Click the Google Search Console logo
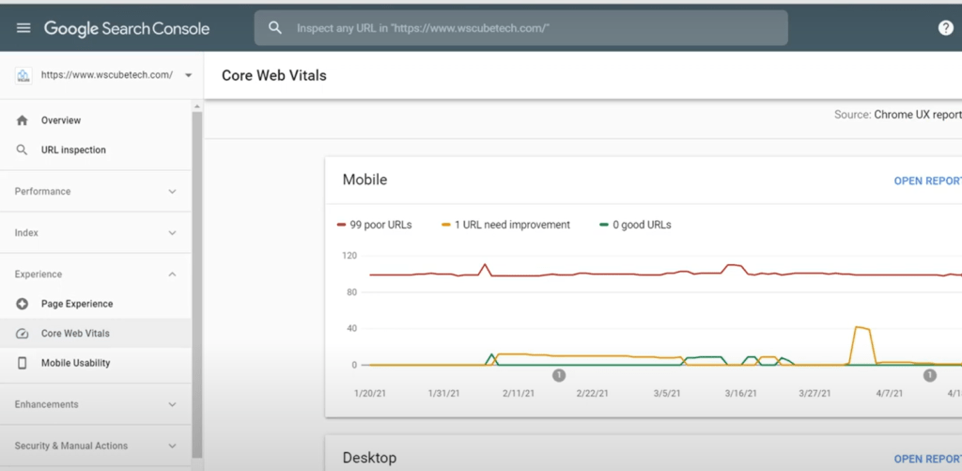Viewport: 962px width, 471px height. coord(127,28)
